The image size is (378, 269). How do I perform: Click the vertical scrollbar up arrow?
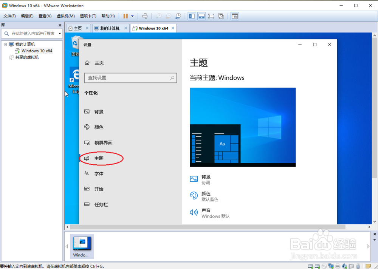[375, 36]
